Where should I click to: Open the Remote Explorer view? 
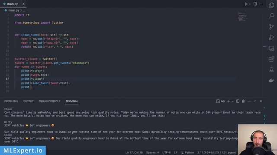point(271,48)
